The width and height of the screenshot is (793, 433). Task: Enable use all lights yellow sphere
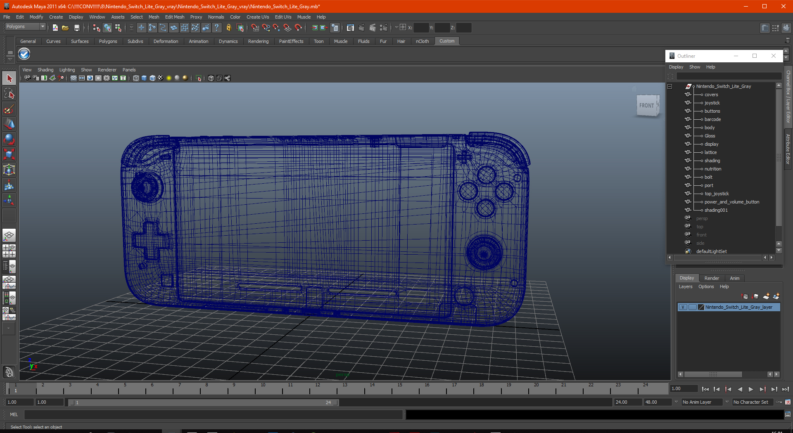pos(169,78)
